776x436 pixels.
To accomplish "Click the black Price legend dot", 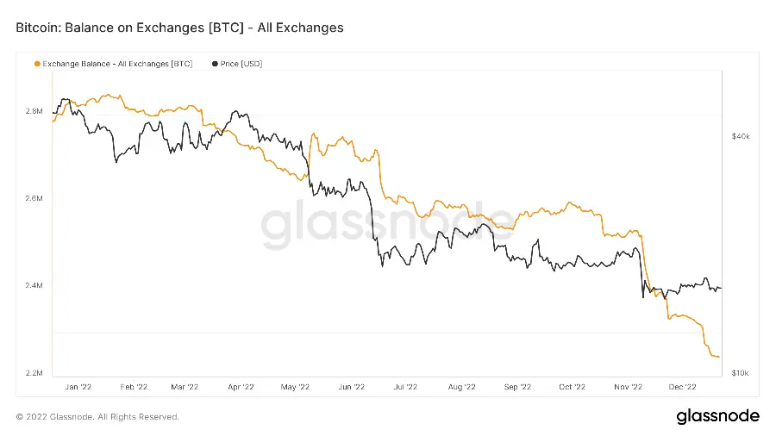I will click(214, 64).
